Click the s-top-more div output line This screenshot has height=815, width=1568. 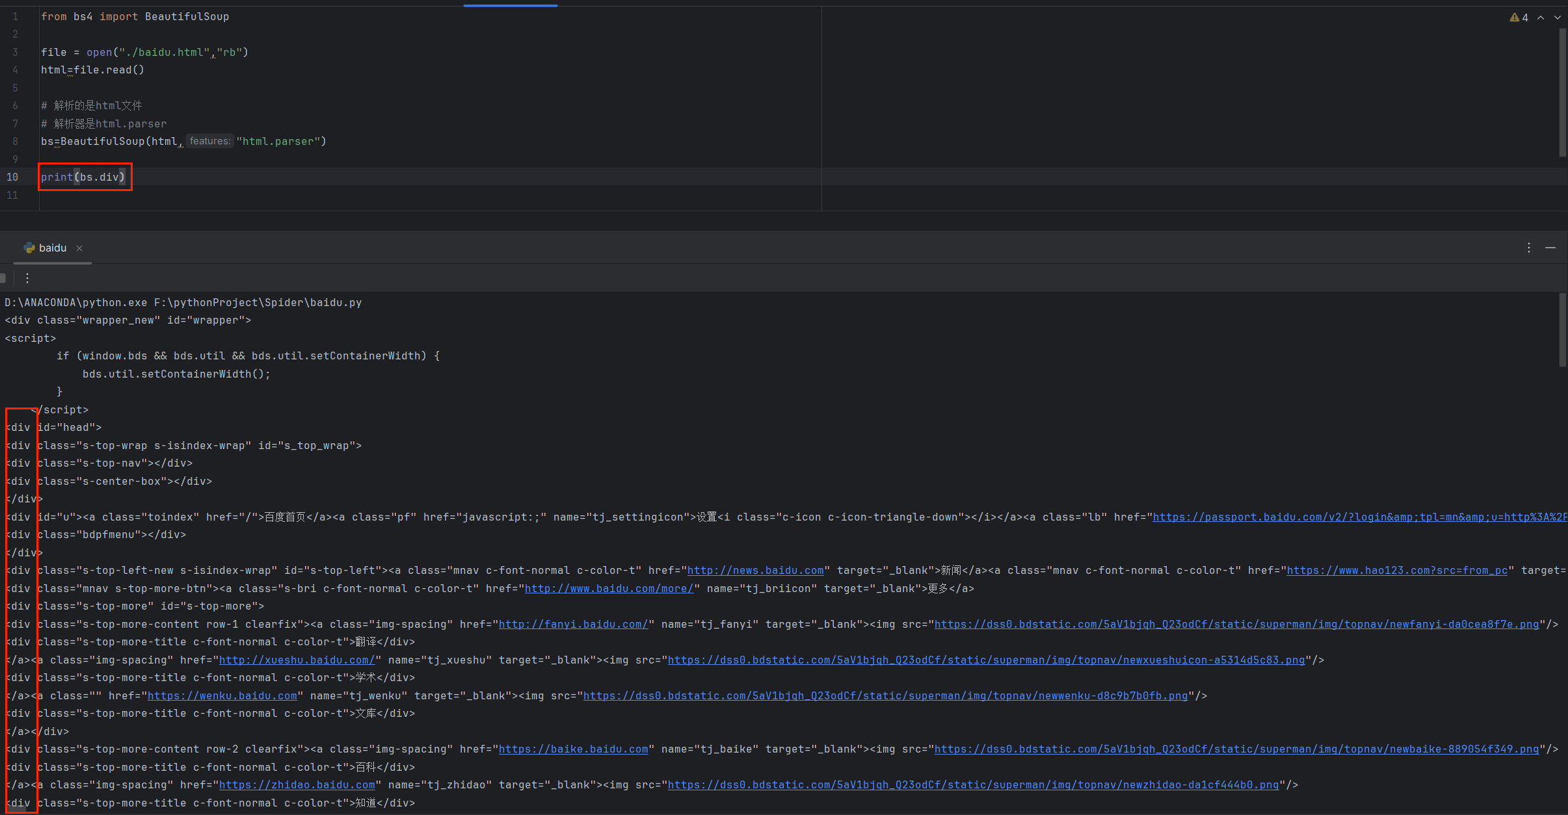pos(135,606)
